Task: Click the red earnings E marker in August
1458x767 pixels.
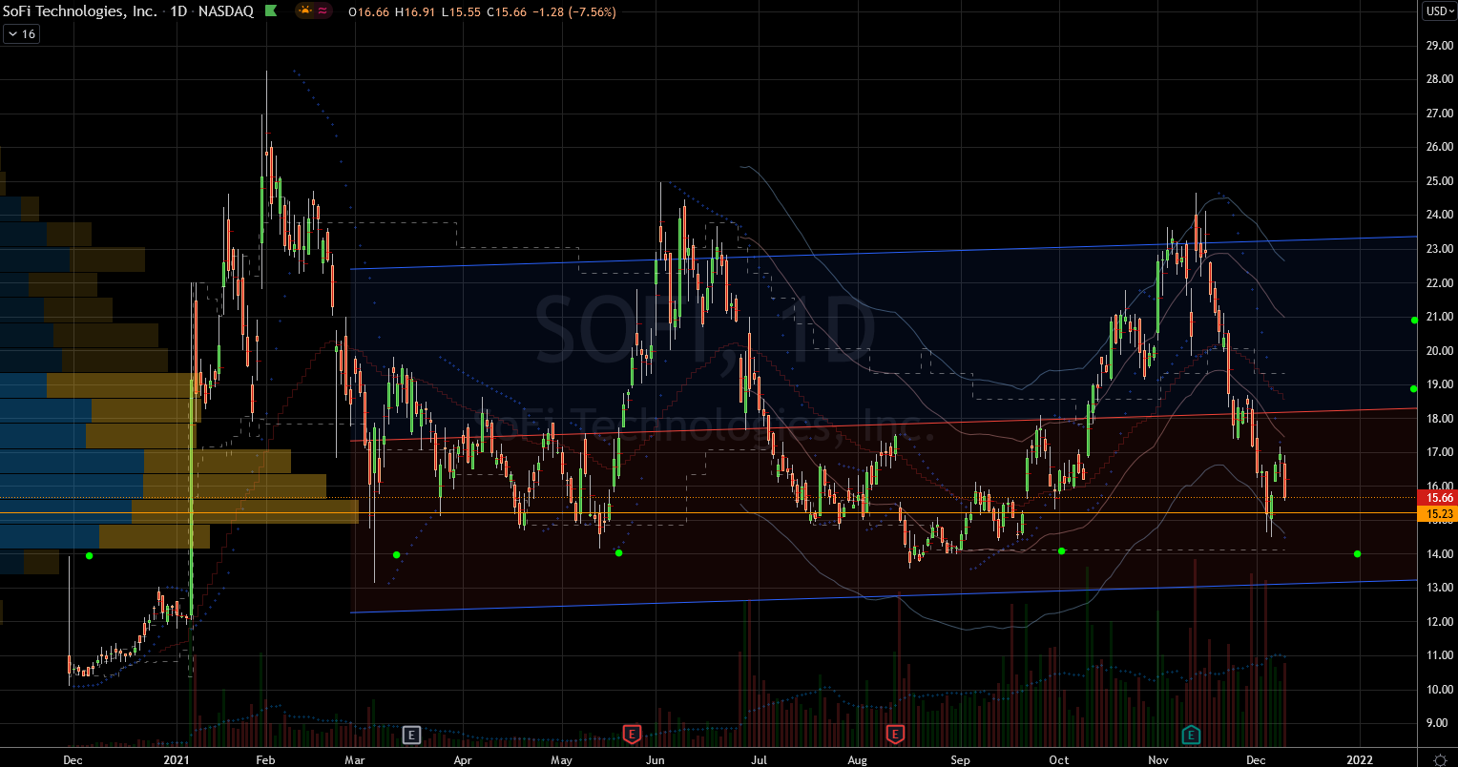Action: pyautogui.click(x=895, y=734)
